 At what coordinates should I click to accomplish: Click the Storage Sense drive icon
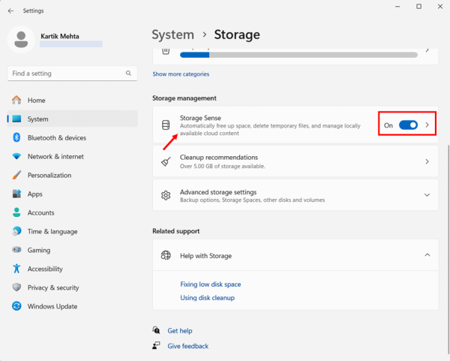pos(166,125)
